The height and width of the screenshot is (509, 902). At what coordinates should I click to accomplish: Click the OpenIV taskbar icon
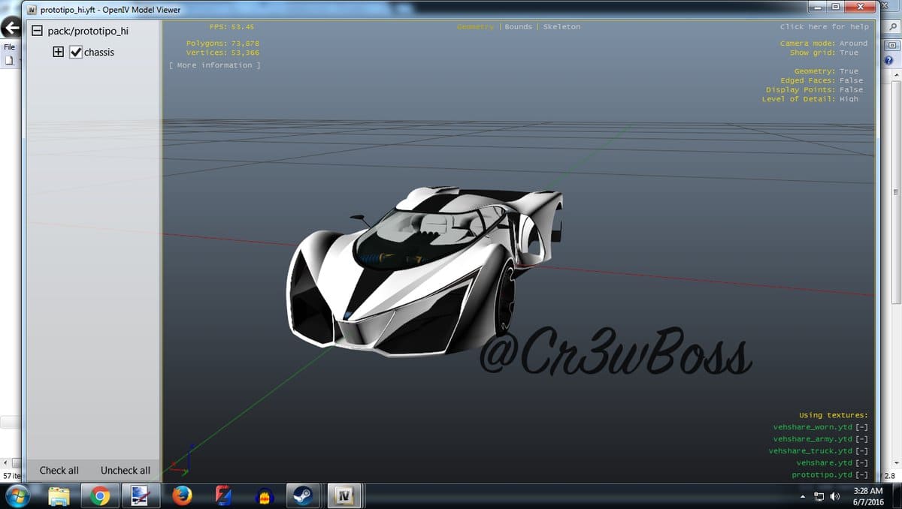pos(344,495)
